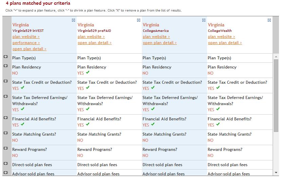Select the CollegeWealth plan name
The height and width of the screenshot is (177, 281).
click(220, 31)
